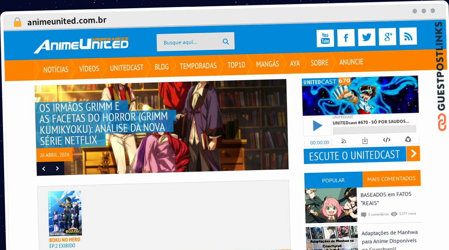Open the Mangás menu item
Viewport: 449px width, 250px height.
pyautogui.click(x=268, y=64)
